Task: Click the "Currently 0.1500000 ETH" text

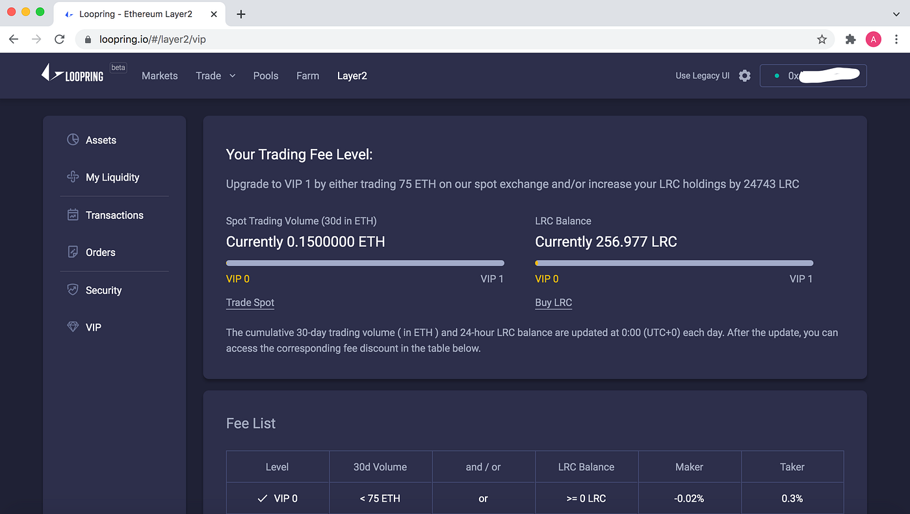Action: coord(305,242)
